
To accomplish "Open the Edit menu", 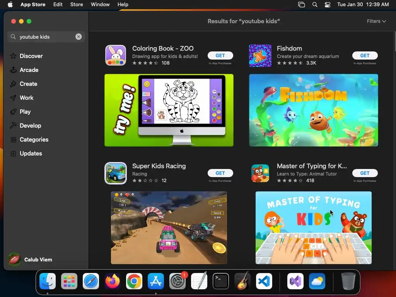I will click(x=58, y=4).
